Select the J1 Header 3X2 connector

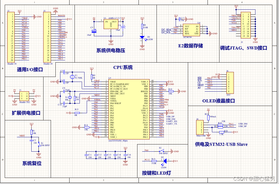pyautogui.click(x=24, y=96)
